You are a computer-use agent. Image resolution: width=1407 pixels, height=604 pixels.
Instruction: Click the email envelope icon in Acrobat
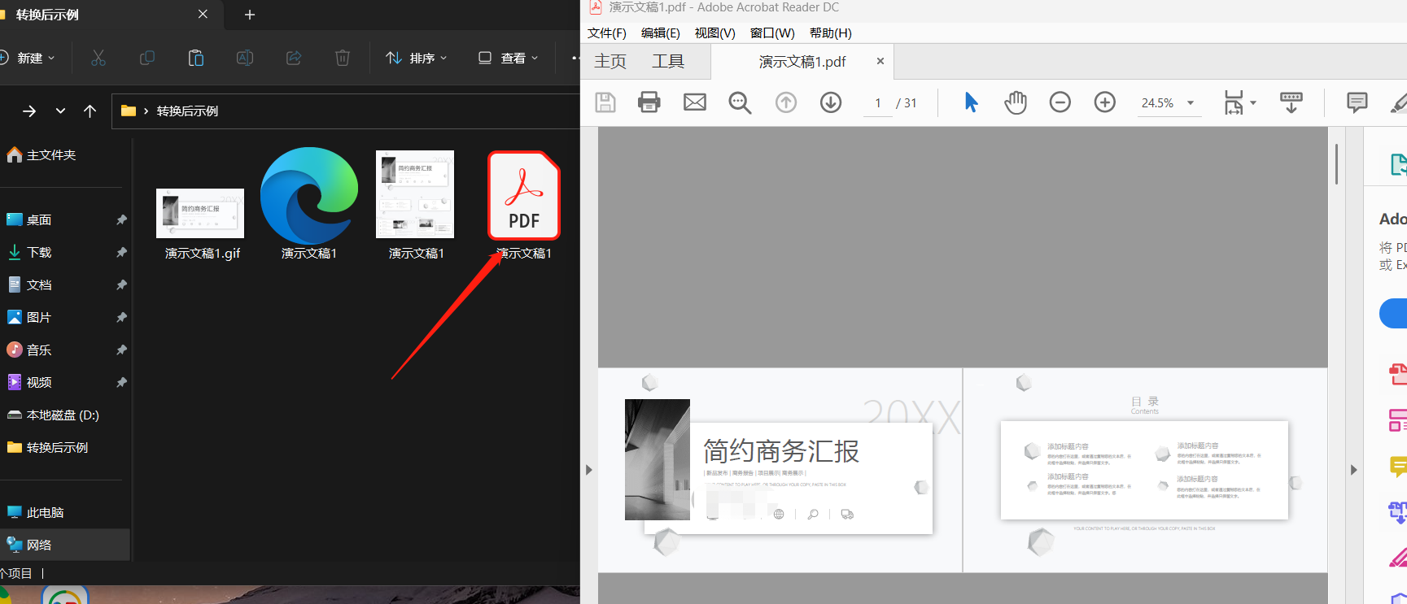point(695,102)
